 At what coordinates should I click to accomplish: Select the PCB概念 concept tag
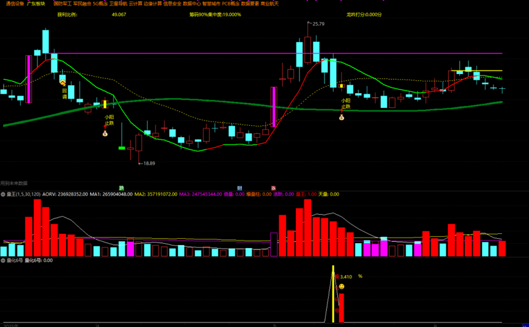click(231, 4)
